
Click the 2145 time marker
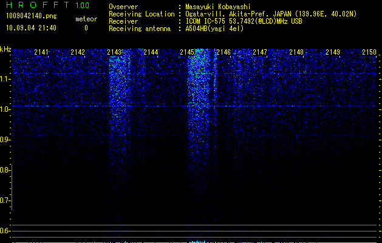pos(187,52)
